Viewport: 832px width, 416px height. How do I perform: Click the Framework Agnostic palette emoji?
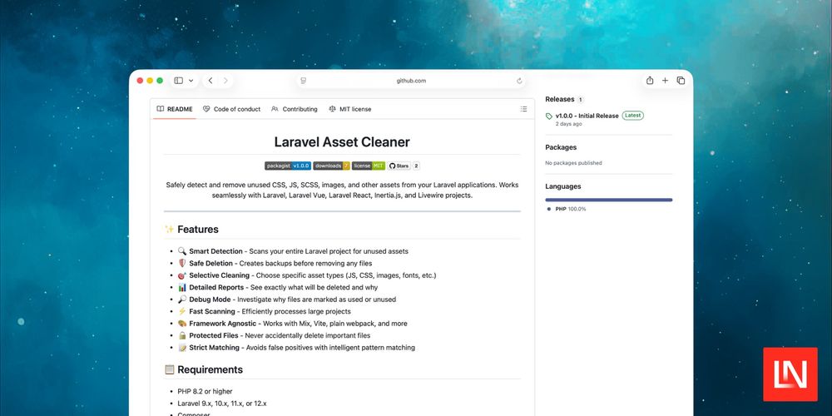coord(182,323)
